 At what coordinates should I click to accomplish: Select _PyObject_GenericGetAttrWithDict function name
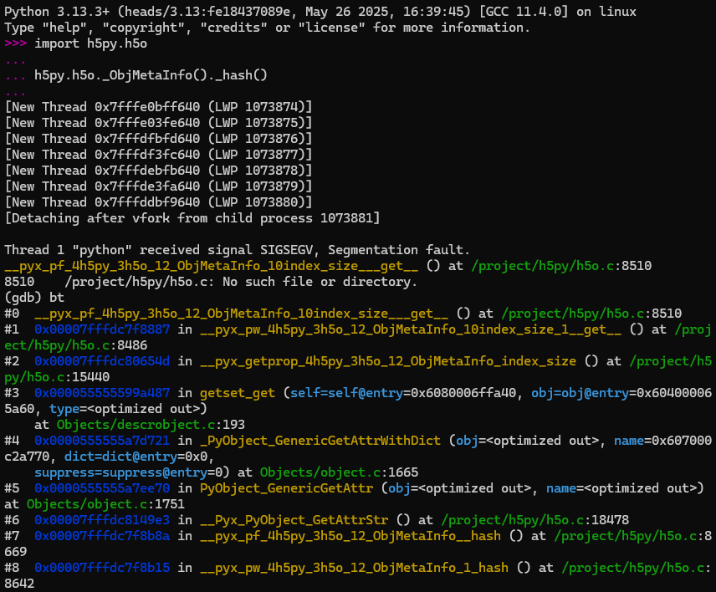coord(320,441)
